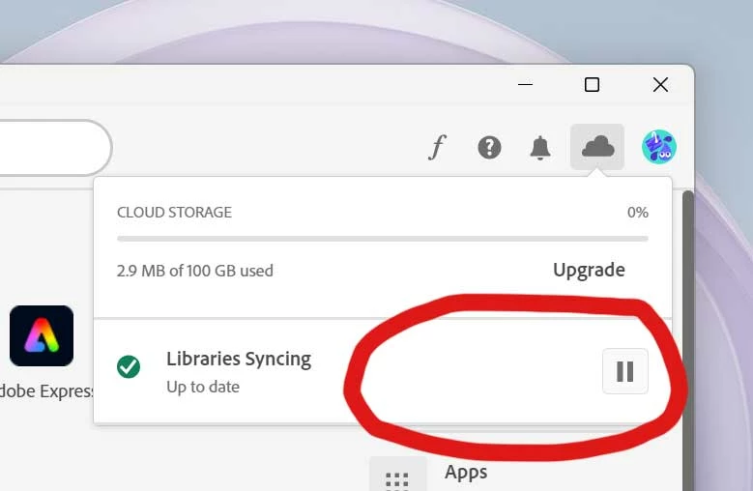Image resolution: width=753 pixels, height=491 pixels.
Task: Click the 2.9 MB of 100 GB used text
Action: coord(195,271)
